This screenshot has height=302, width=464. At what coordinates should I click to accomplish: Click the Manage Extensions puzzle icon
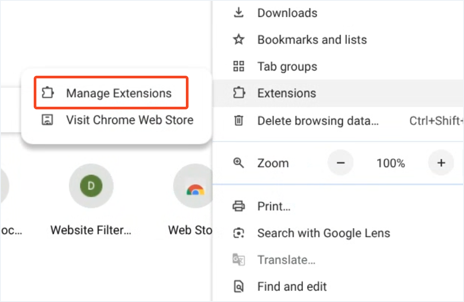[x=47, y=93]
